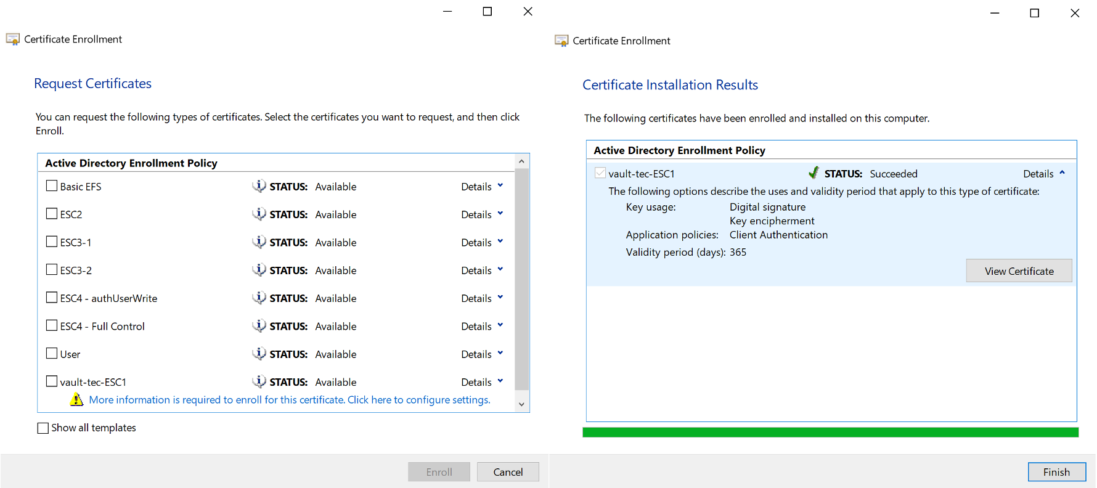Click info icon in ESC4 - Full Control row
Viewport: 1097px width, 488px height.
(259, 325)
